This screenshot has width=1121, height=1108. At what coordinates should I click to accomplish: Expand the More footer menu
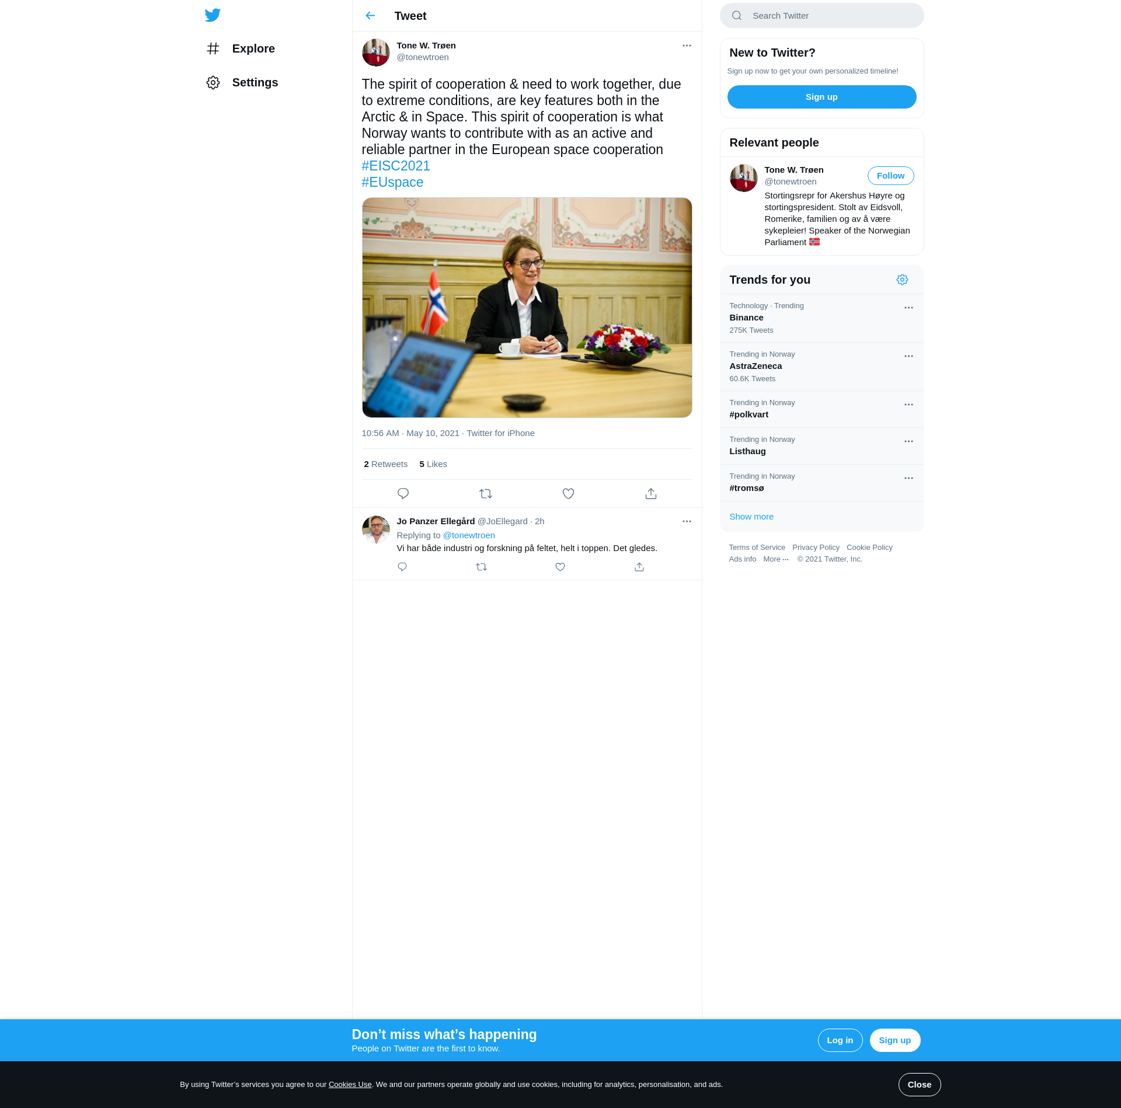[776, 559]
